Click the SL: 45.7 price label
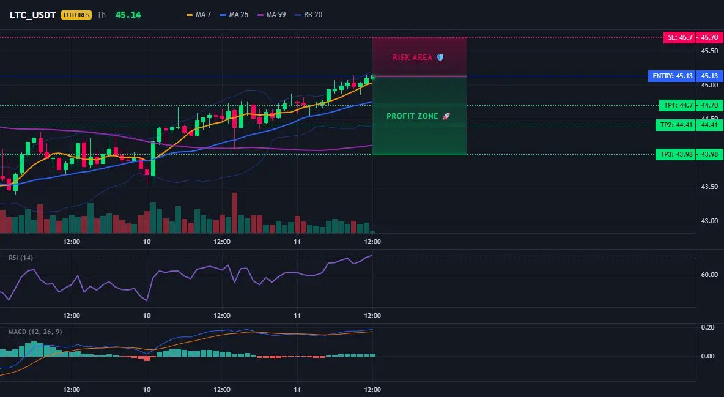Image resolution: width=724 pixels, height=397 pixels. (x=680, y=37)
